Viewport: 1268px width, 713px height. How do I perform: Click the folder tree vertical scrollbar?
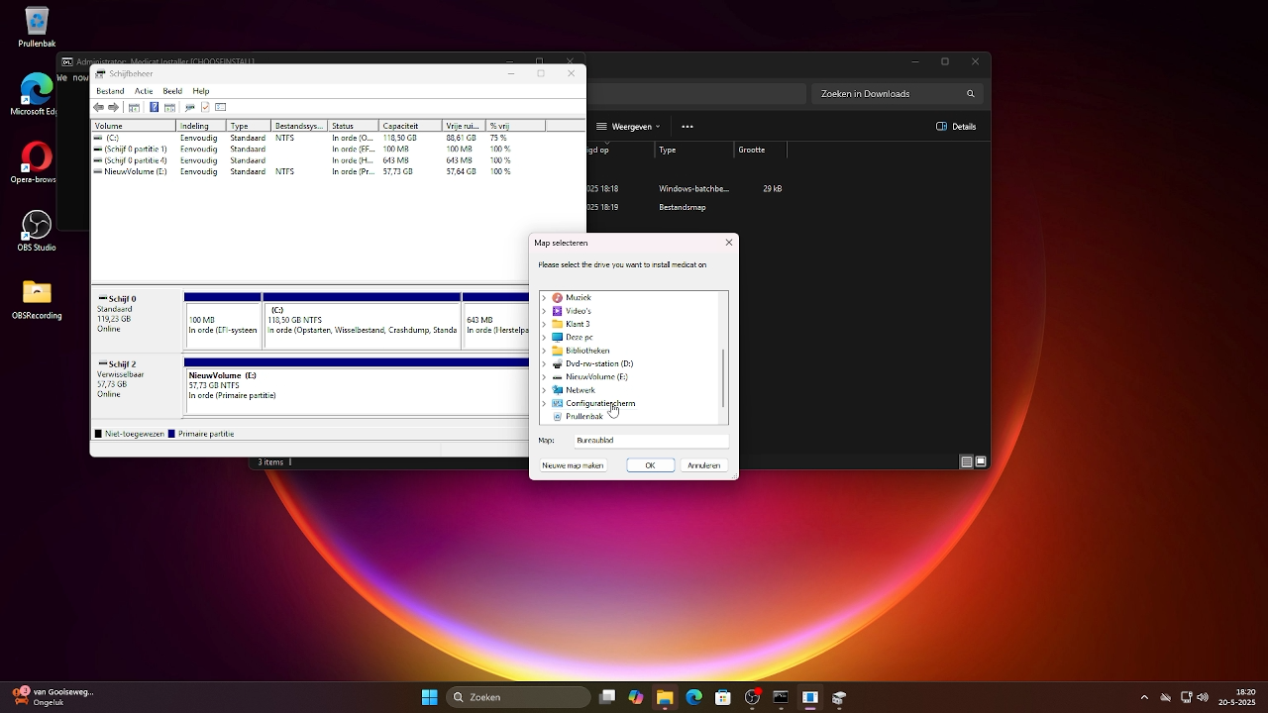pyautogui.click(x=724, y=378)
